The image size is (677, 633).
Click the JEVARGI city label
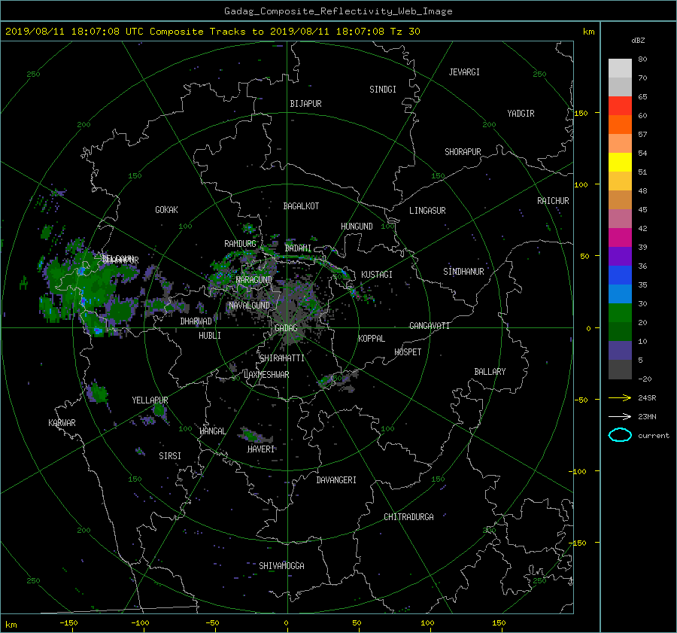[x=464, y=72]
